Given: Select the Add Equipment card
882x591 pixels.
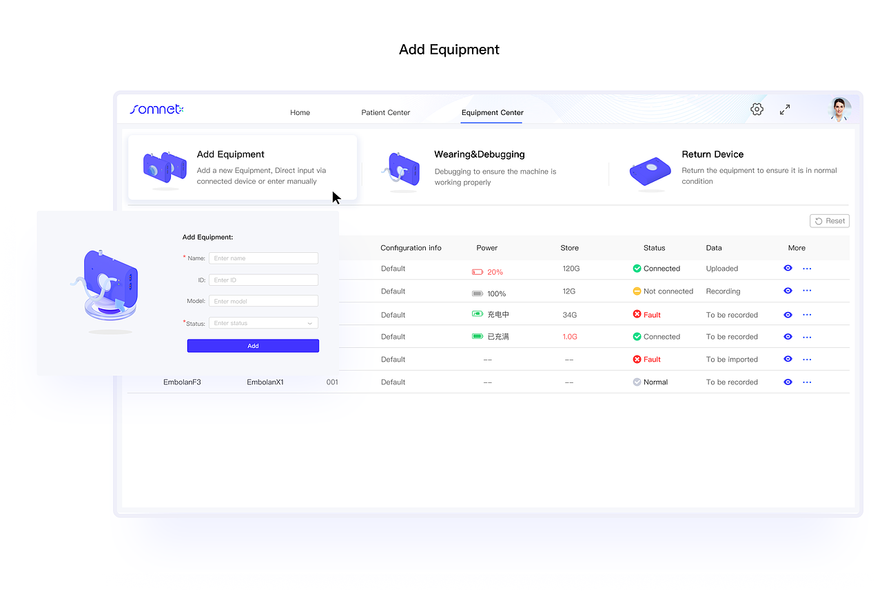Looking at the screenshot, I should [243, 167].
